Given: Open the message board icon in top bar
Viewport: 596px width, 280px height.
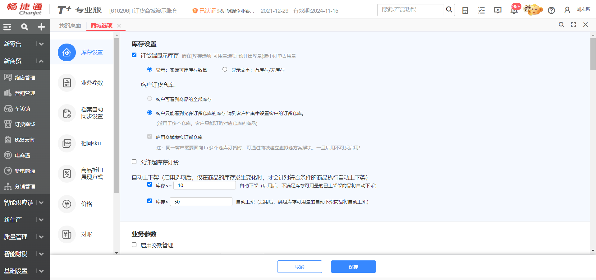Looking at the screenshot, I should 498,10.
